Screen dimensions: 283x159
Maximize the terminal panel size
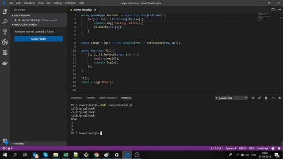[x=273, y=98]
